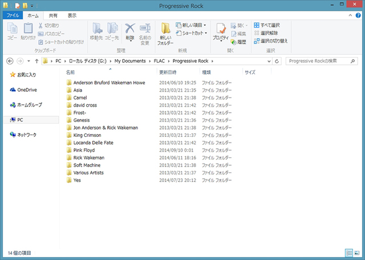
Task: Click 選択の切り替え (Invert selection)
Action: (271, 41)
